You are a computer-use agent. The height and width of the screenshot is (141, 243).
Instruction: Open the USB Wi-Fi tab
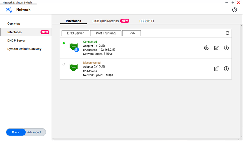147,21
